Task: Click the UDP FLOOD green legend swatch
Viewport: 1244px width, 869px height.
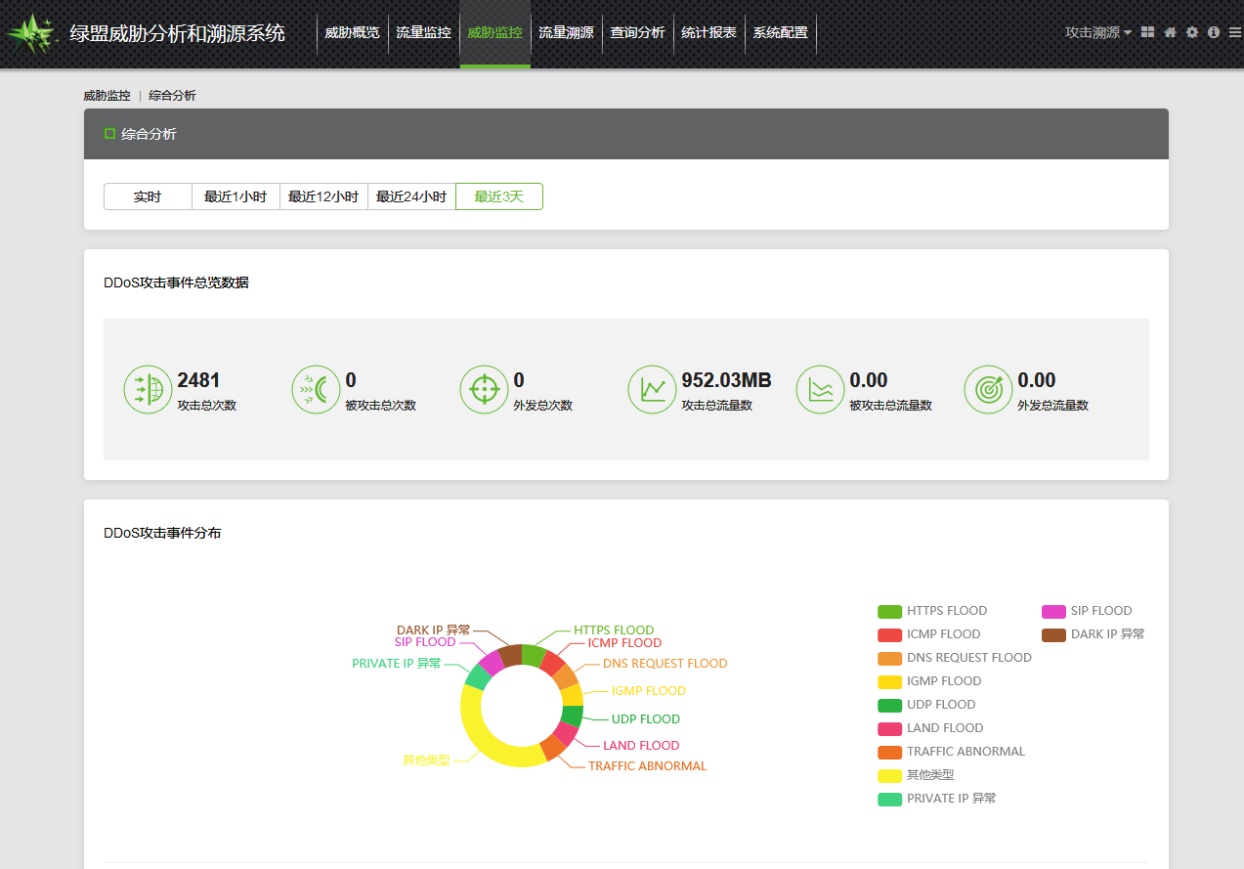Action: click(x=889, y=705)
